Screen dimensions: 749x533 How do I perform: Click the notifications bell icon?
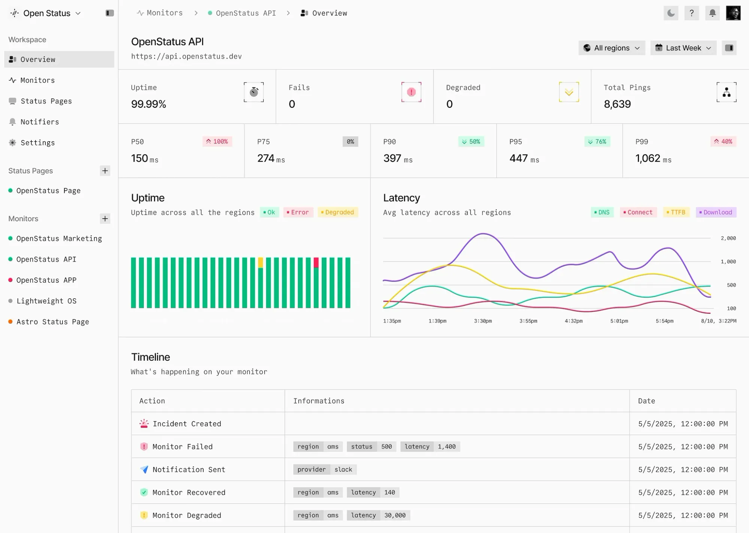click(712, 13)
